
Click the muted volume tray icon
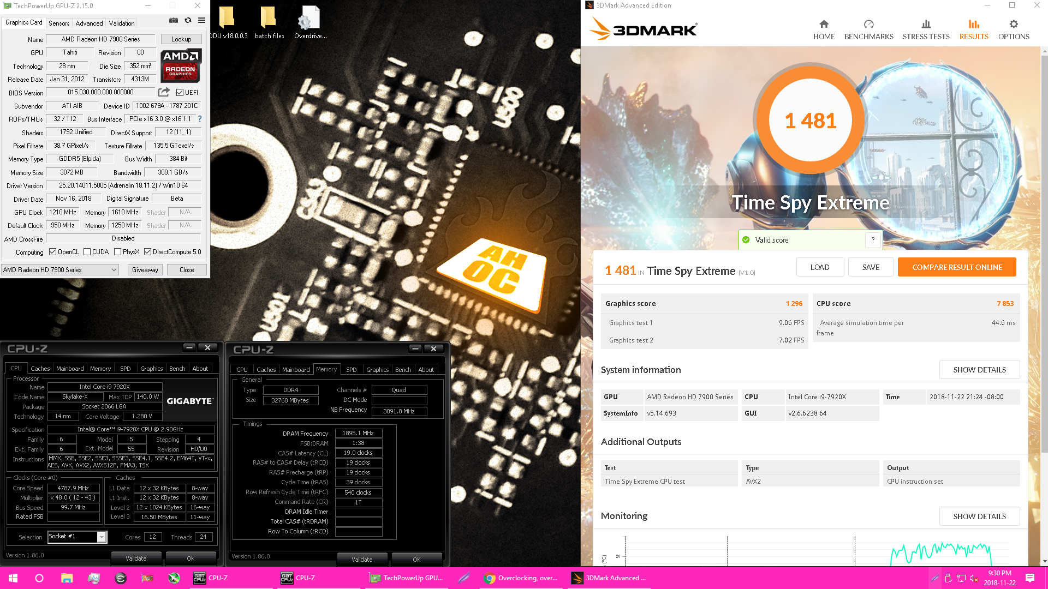click(x=974, y=578)
